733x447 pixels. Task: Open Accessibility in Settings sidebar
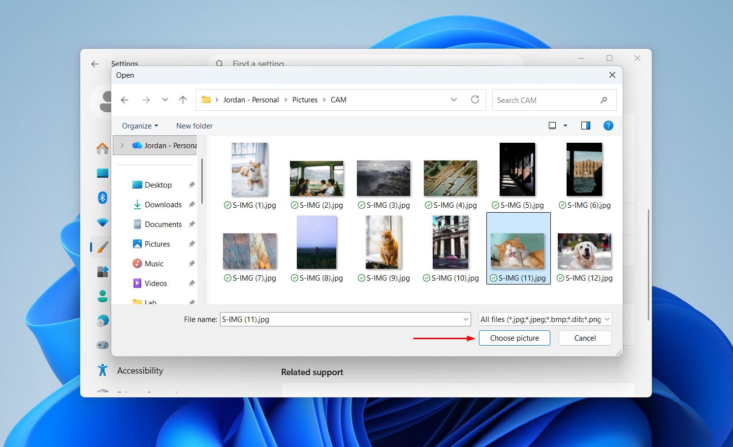pos(140,371)
